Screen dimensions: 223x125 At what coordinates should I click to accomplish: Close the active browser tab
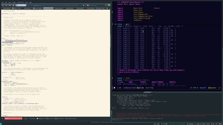(x=52, y=8)
